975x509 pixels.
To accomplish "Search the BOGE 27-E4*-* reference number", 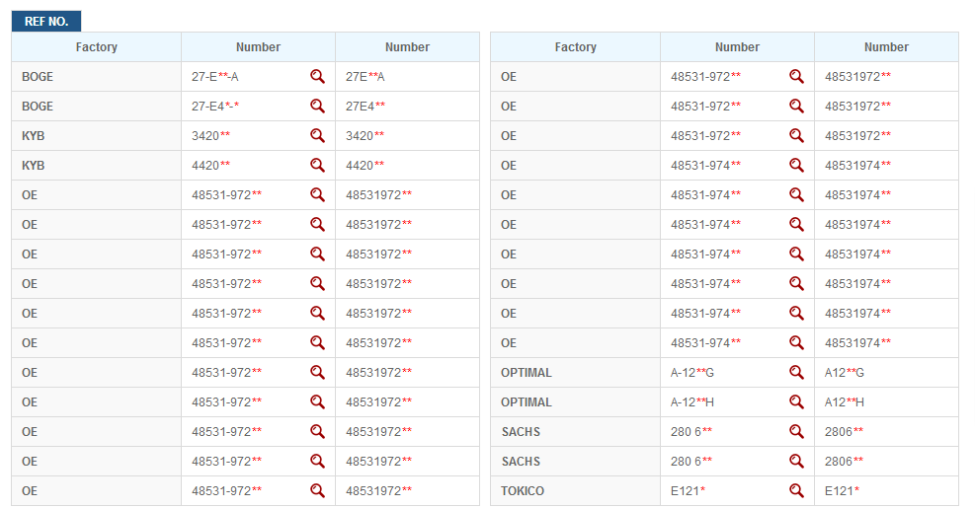I will (317, 106).
